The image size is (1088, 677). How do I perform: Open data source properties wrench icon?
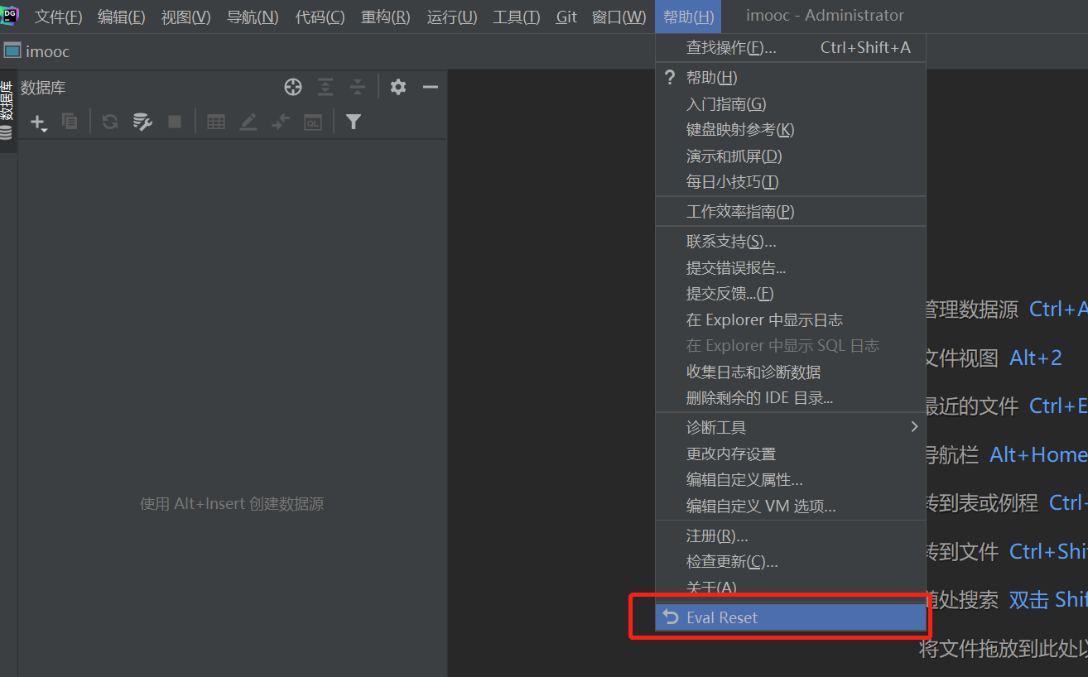142,122
